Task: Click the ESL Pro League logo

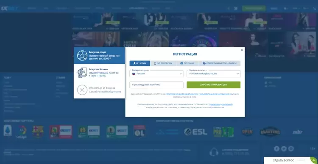Action: tap(223, 132)
